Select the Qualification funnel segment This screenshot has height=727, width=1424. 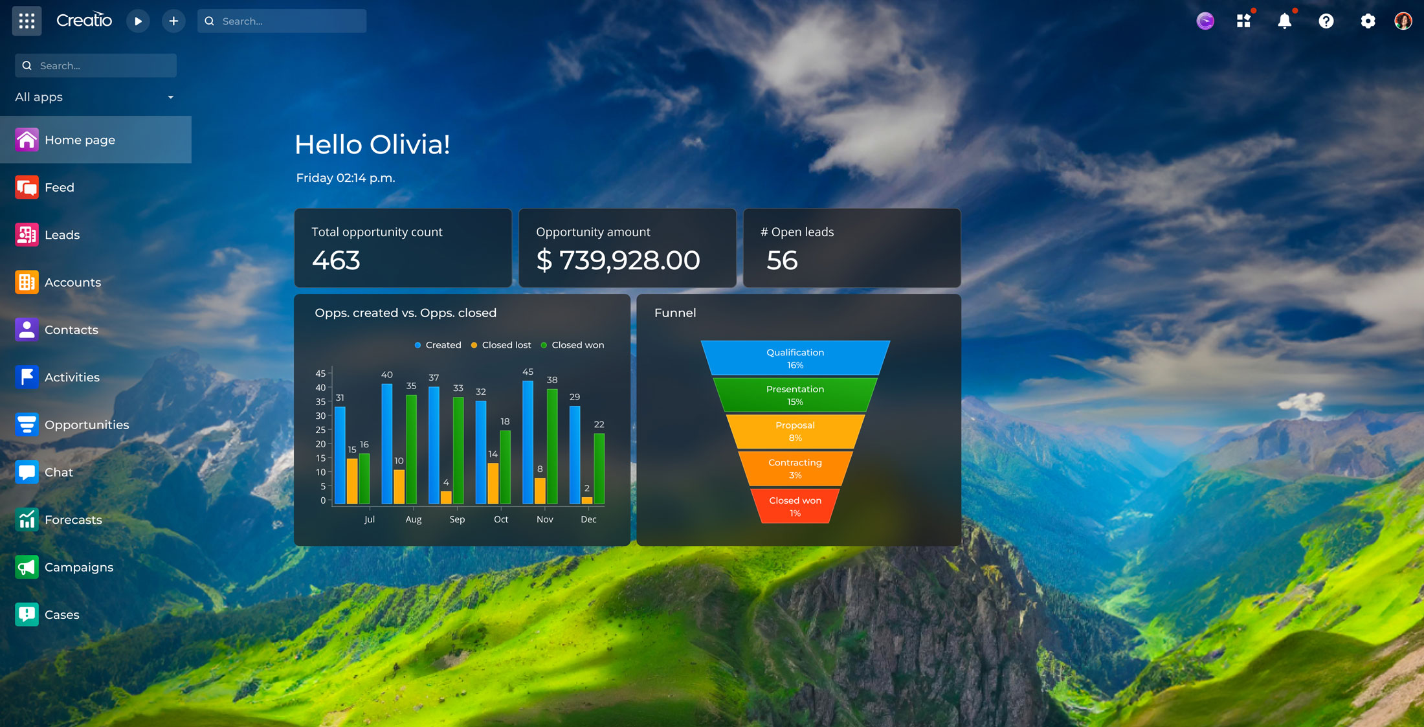click(x=795, y=357)
